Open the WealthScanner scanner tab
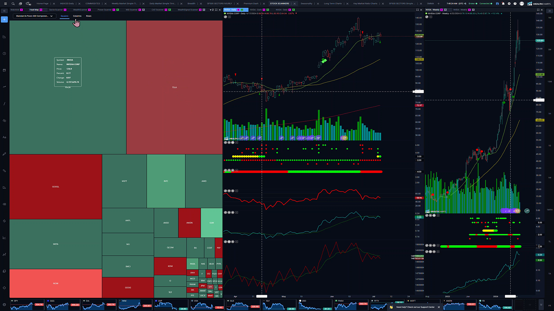Viewport: 554px width, 311px height. click(80, 10)
